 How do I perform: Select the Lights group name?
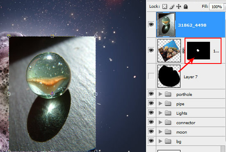click(182, 113)
